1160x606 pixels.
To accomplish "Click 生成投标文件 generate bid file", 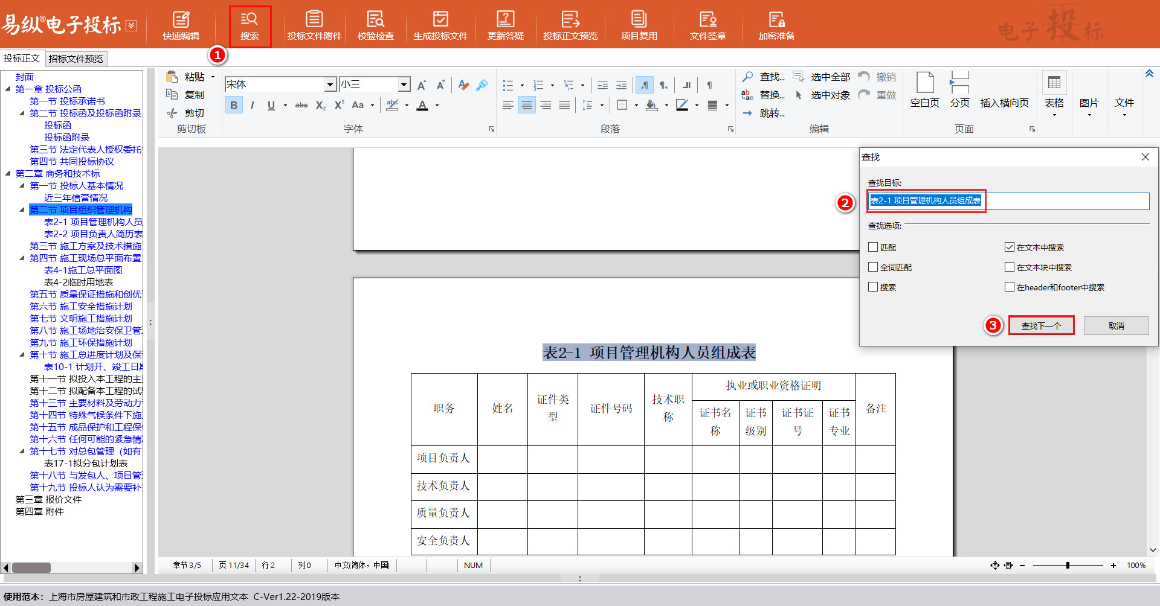I will click(440, 26).
